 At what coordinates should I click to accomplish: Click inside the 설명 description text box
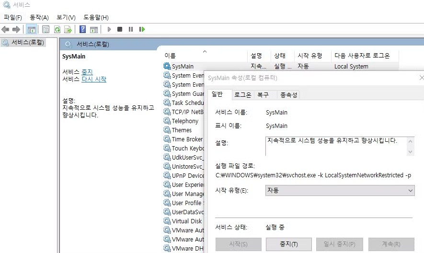(x=336, y=146)
